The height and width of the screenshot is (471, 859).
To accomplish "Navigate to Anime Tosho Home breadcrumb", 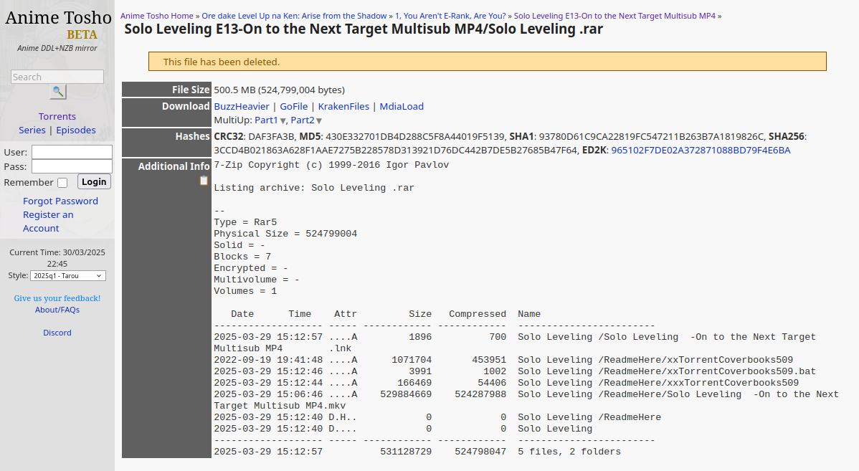I will [157, 15].
